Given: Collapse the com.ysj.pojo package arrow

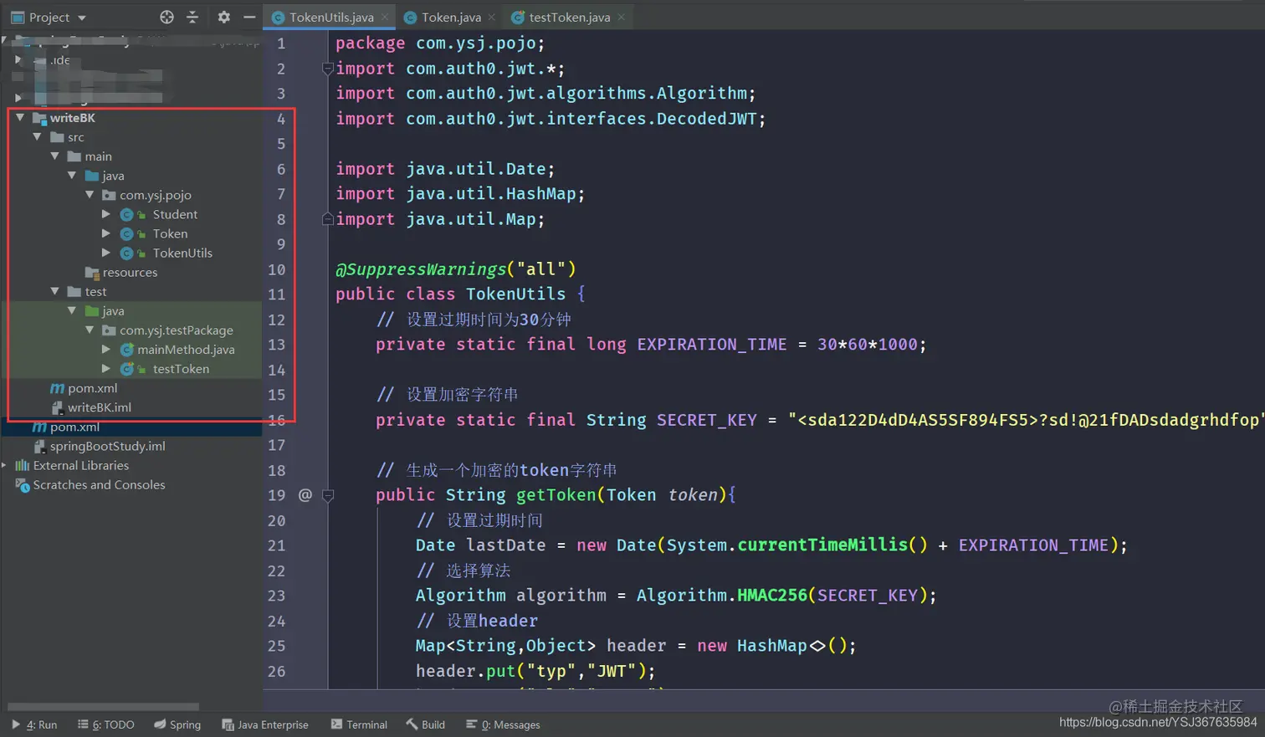Looking at the screenshot, I should 90,195.
